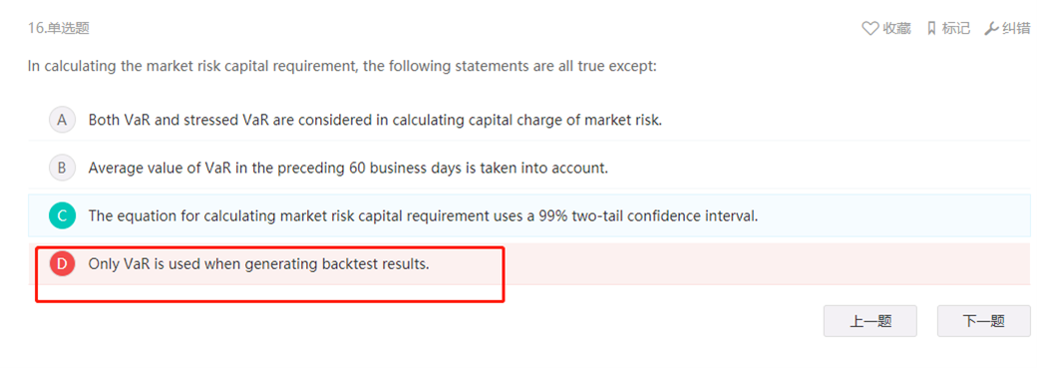Click the question number 16.单选题 label
The width and height of the screenshot is (1037, 368).
tap(58, 28)
